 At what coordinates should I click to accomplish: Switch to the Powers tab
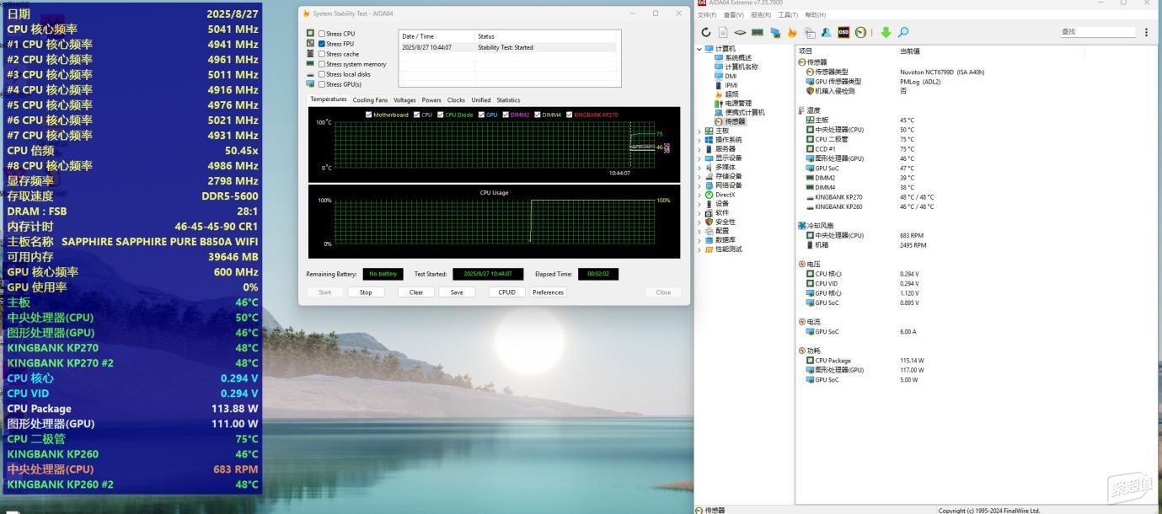pos(431,99)
